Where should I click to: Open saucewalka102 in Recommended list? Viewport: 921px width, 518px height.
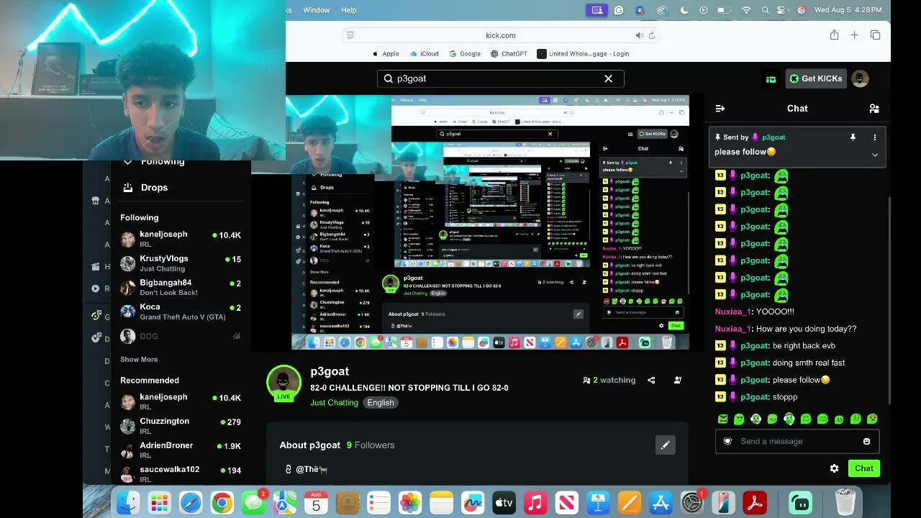tap(180, 474)
